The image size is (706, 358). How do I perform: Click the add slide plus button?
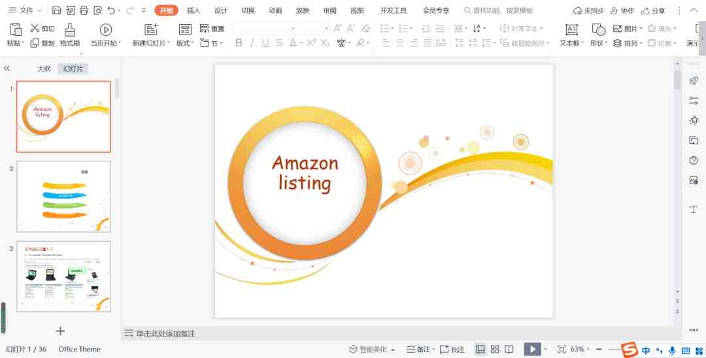tap(60, 331)
